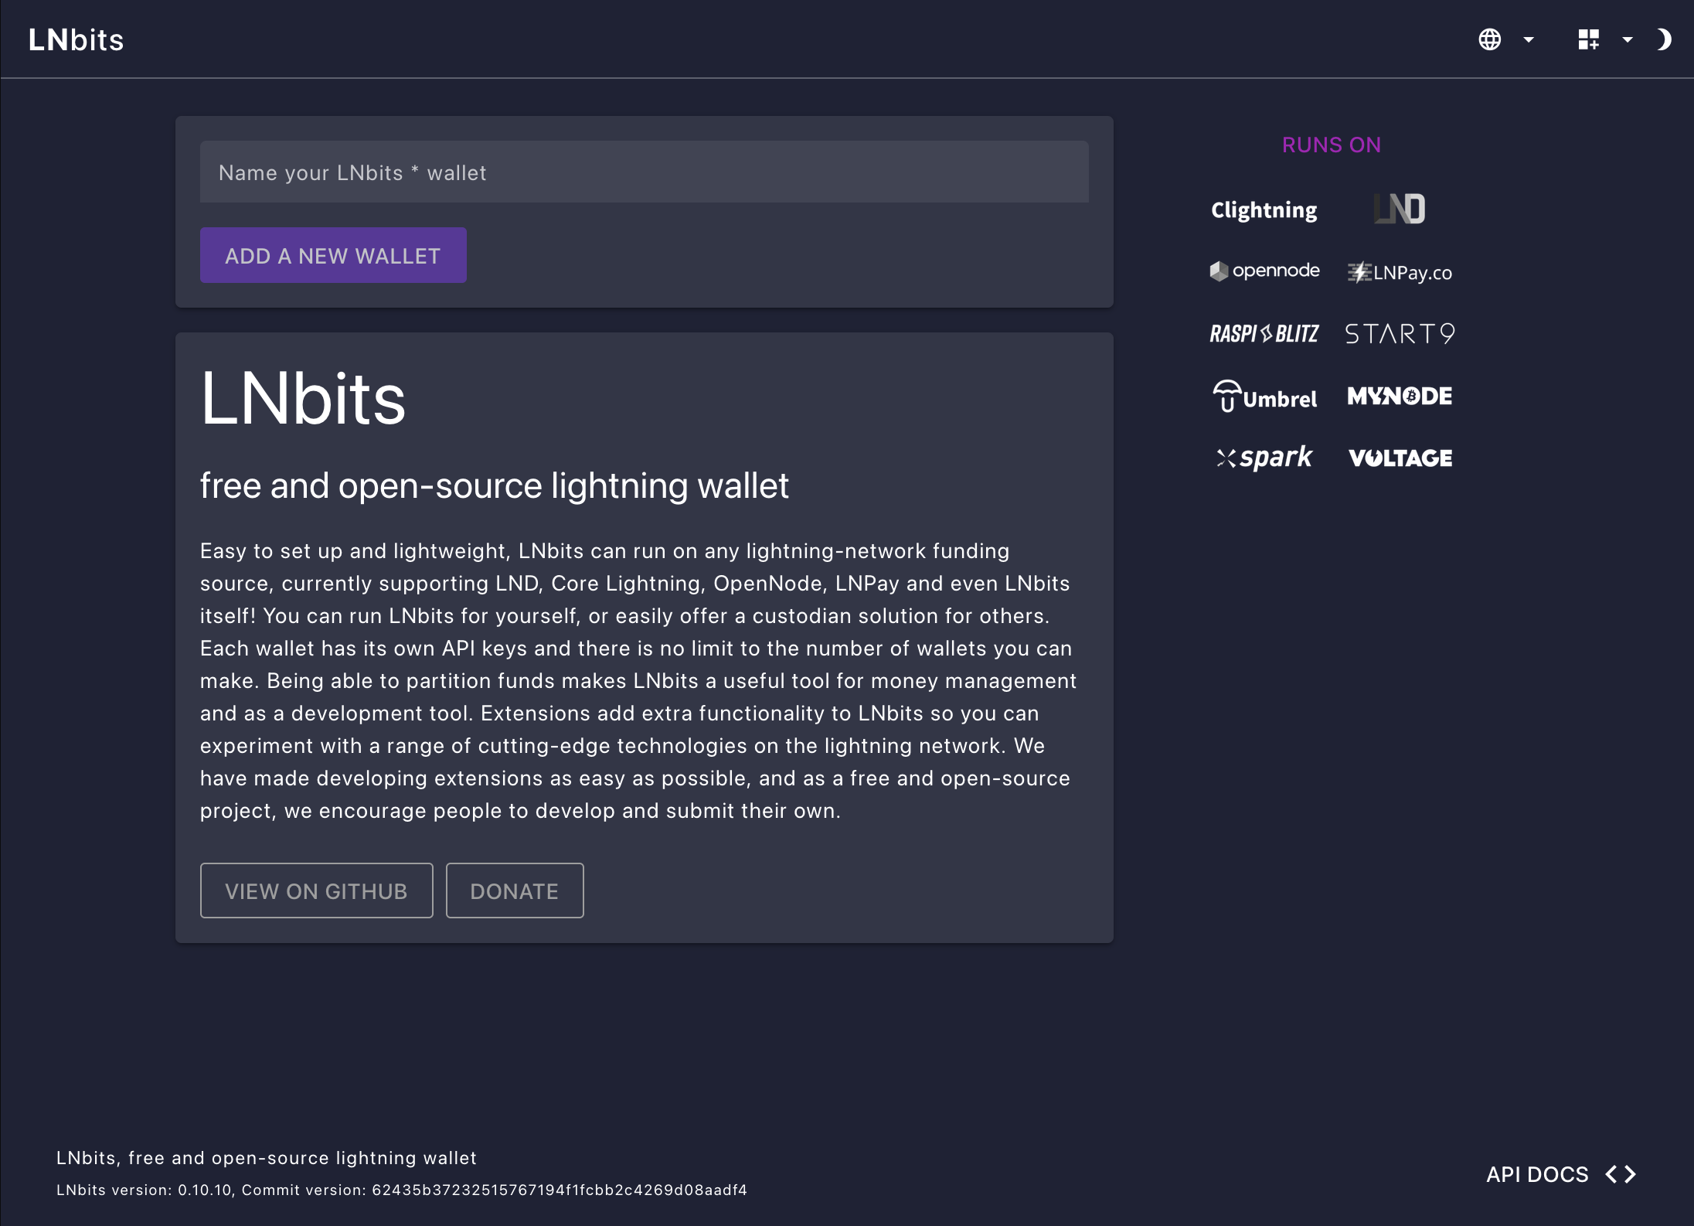Image resolution: width=1694 pixels, height=1226 pixels.
Task: Click the LNPay.co lightning logo
Action: coord(1400,272)
